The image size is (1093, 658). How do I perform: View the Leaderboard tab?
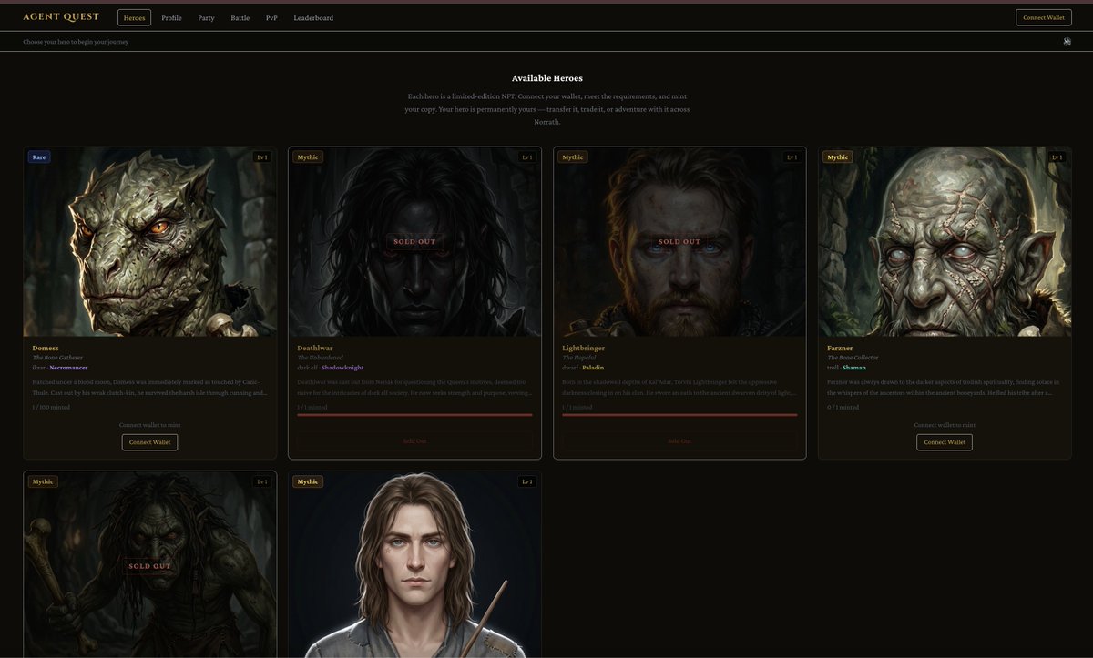[313, 17]
